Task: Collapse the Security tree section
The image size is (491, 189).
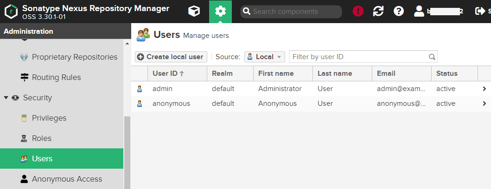Action: [6, 98]
